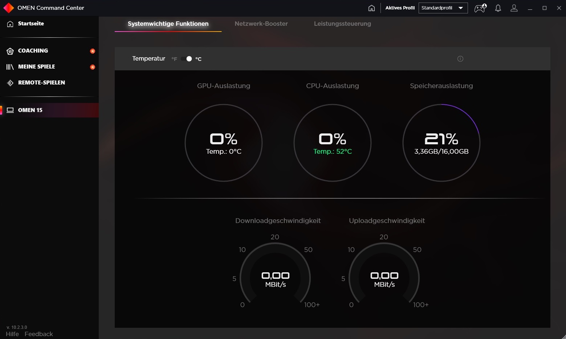The width and height of the screenshot is (566, 339).
Task: Open the Feedback link
Action: point(39,334)
